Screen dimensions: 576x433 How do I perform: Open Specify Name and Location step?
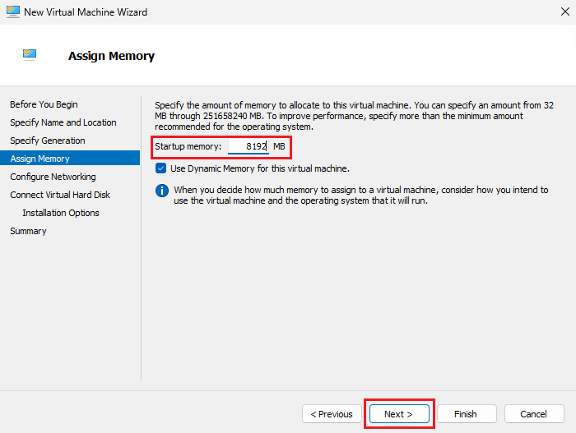click(x=63, y=122)
